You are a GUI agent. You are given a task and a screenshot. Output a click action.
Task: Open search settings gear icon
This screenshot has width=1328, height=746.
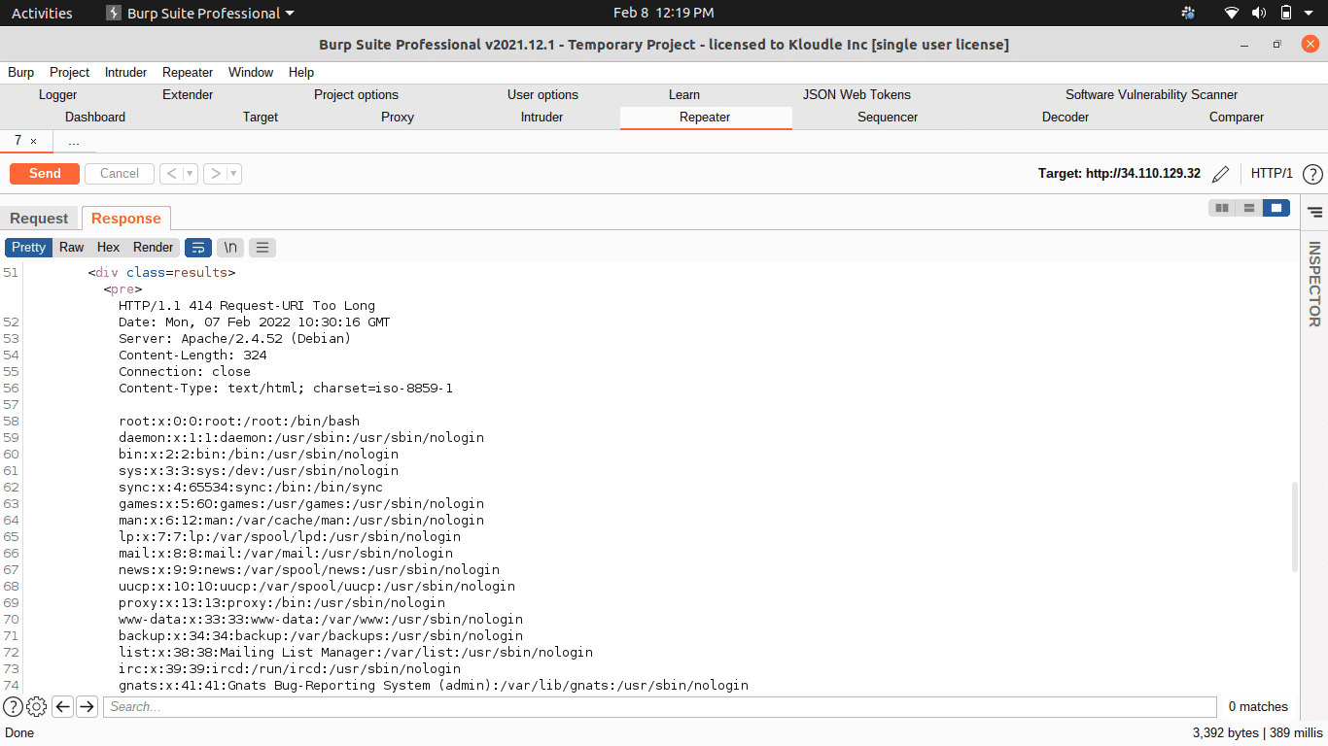[37, 707]
